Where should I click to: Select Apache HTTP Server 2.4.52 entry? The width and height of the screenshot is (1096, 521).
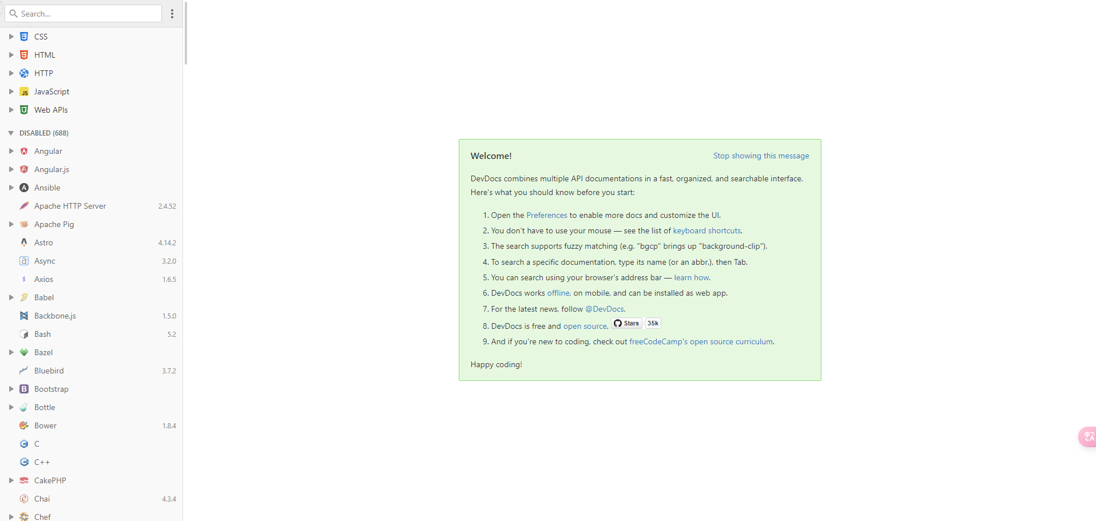pos(92,206)
